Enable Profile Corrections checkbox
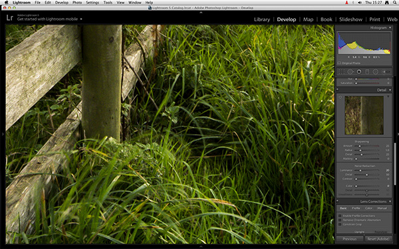The width and height of the screenshot is (399, 249). (x=340, y=216)
